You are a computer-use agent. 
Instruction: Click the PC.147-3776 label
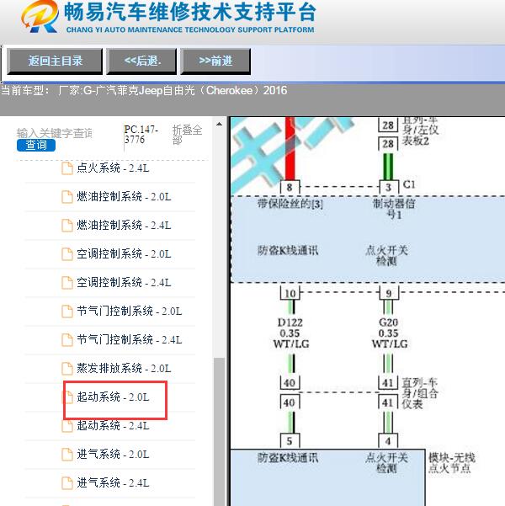[141, 135]
